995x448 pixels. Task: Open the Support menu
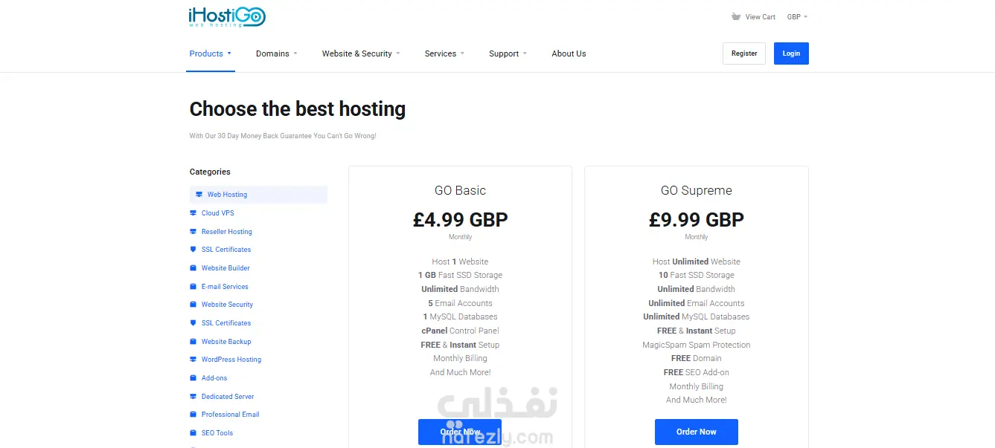coord(508,53)
